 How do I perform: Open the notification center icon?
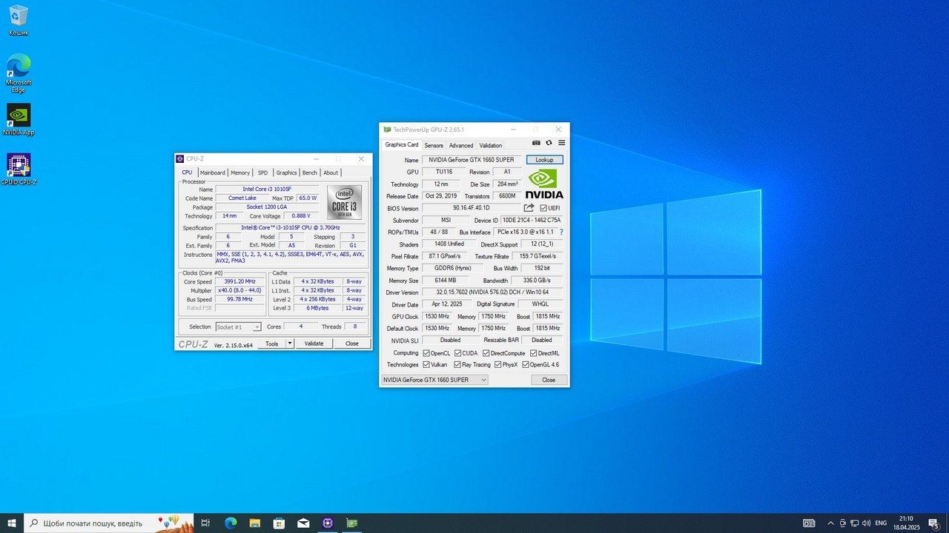(x=933, y=523)
